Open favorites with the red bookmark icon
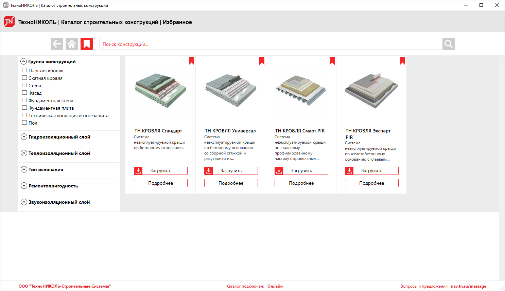The width and height of the screenshot is (505, 291). point(87,44)
